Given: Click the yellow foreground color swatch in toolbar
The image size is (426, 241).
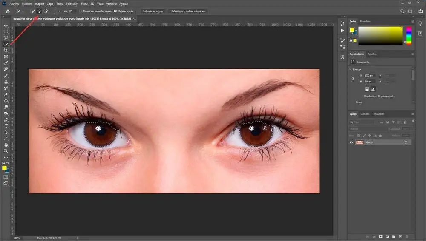Looking at the screenshot, I should tap(5, 168).
